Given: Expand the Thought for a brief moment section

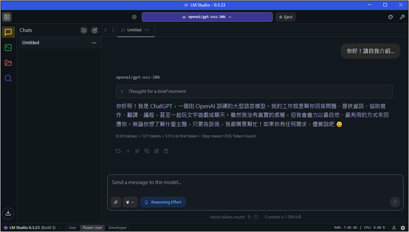Looking at the screenshot, I should [x=254, y=91].
